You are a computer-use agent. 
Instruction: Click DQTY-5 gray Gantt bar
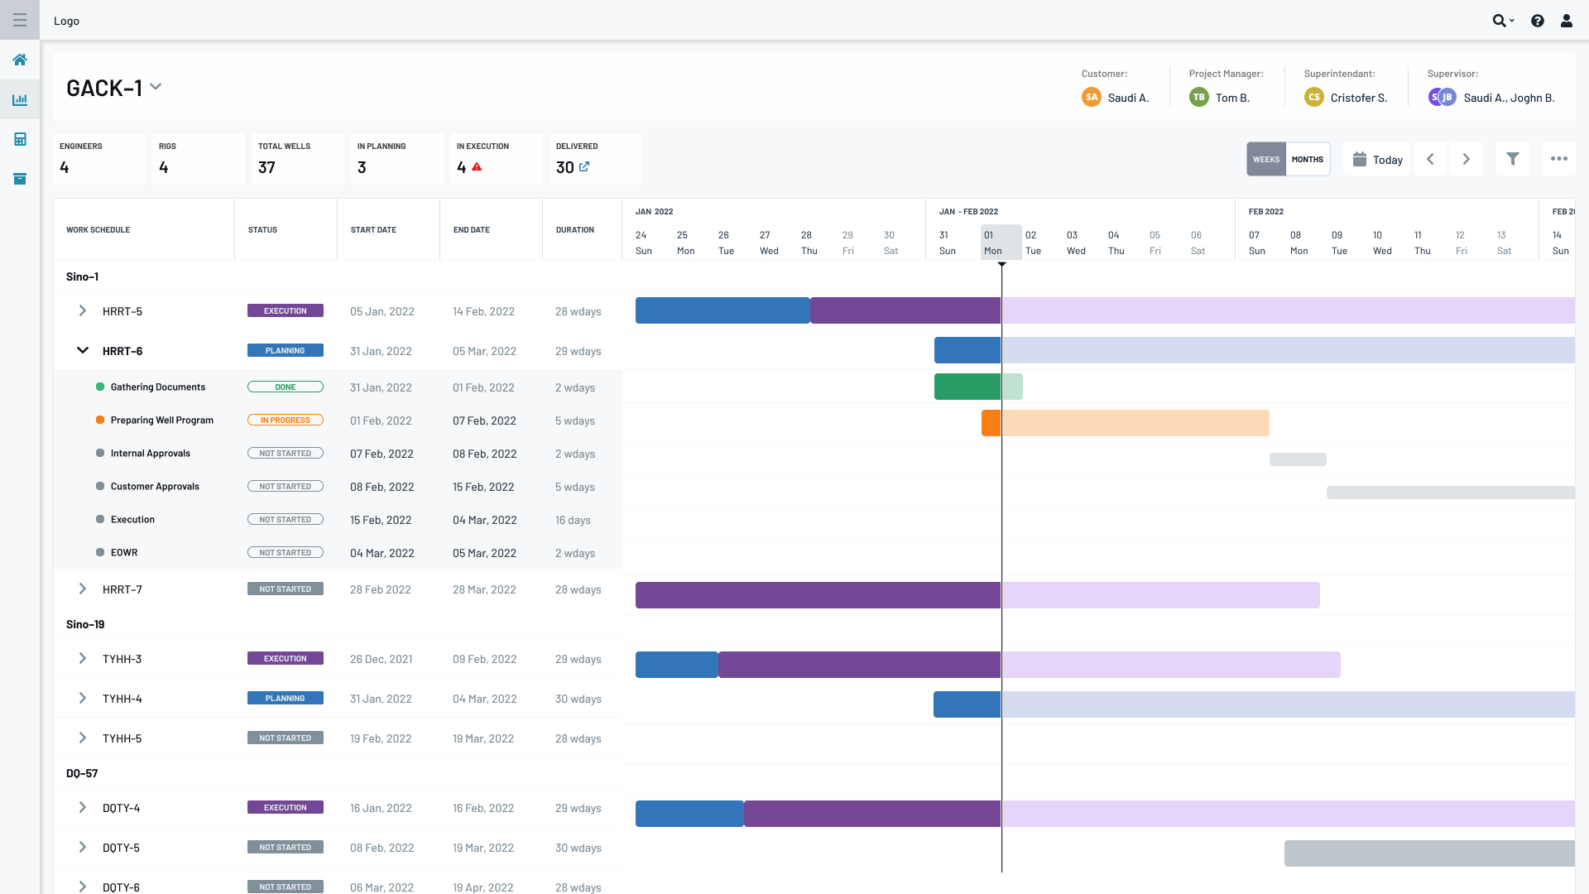[x=1429, y=853]
